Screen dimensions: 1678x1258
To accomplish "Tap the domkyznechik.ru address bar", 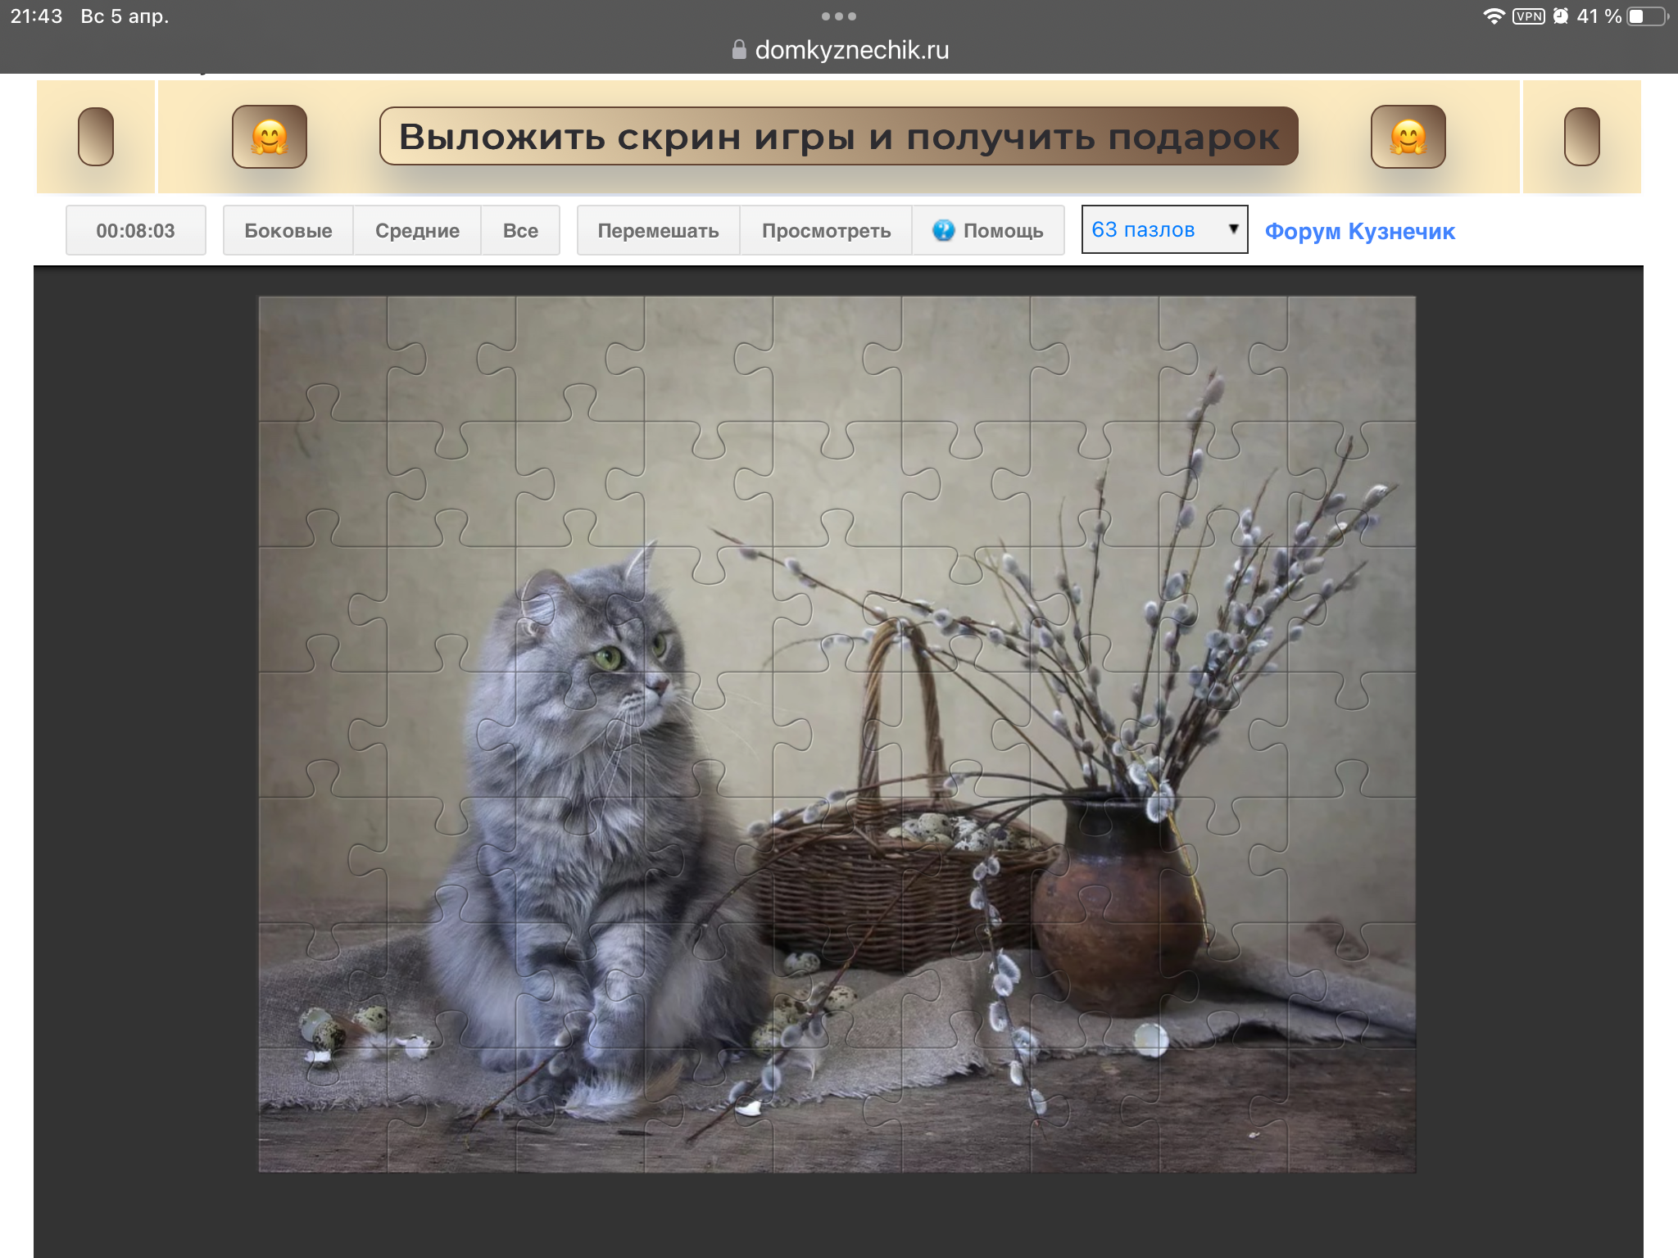I will click(x=851, y=50).
